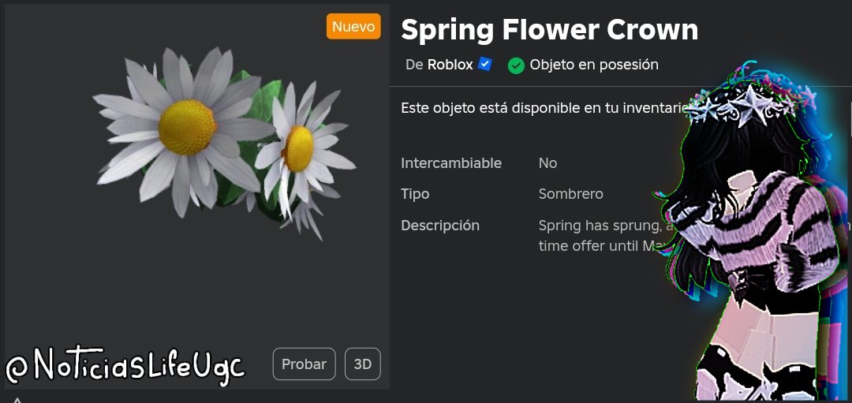Image resolution: width=852 pixels, height=403 pixels.
Task: Open the Roblox creator link
Action: pos(450,65)
